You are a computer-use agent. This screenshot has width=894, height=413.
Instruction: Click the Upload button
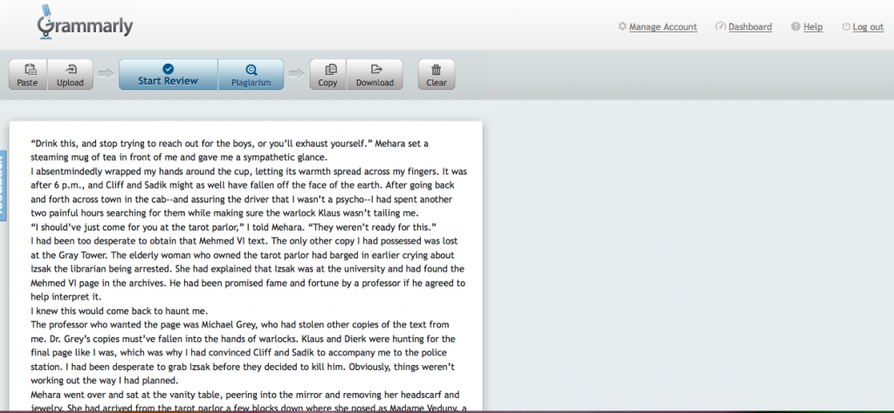point(70,75)
